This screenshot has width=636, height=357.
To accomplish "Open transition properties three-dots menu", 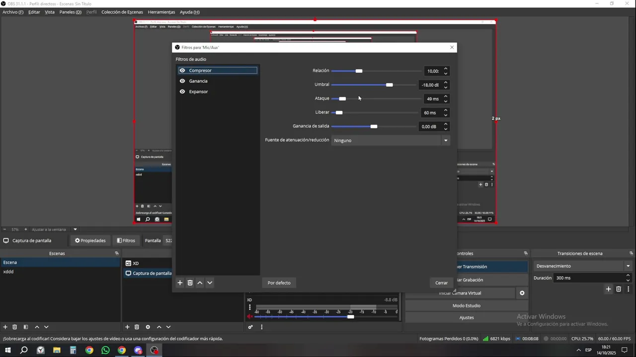I will 628,289.
